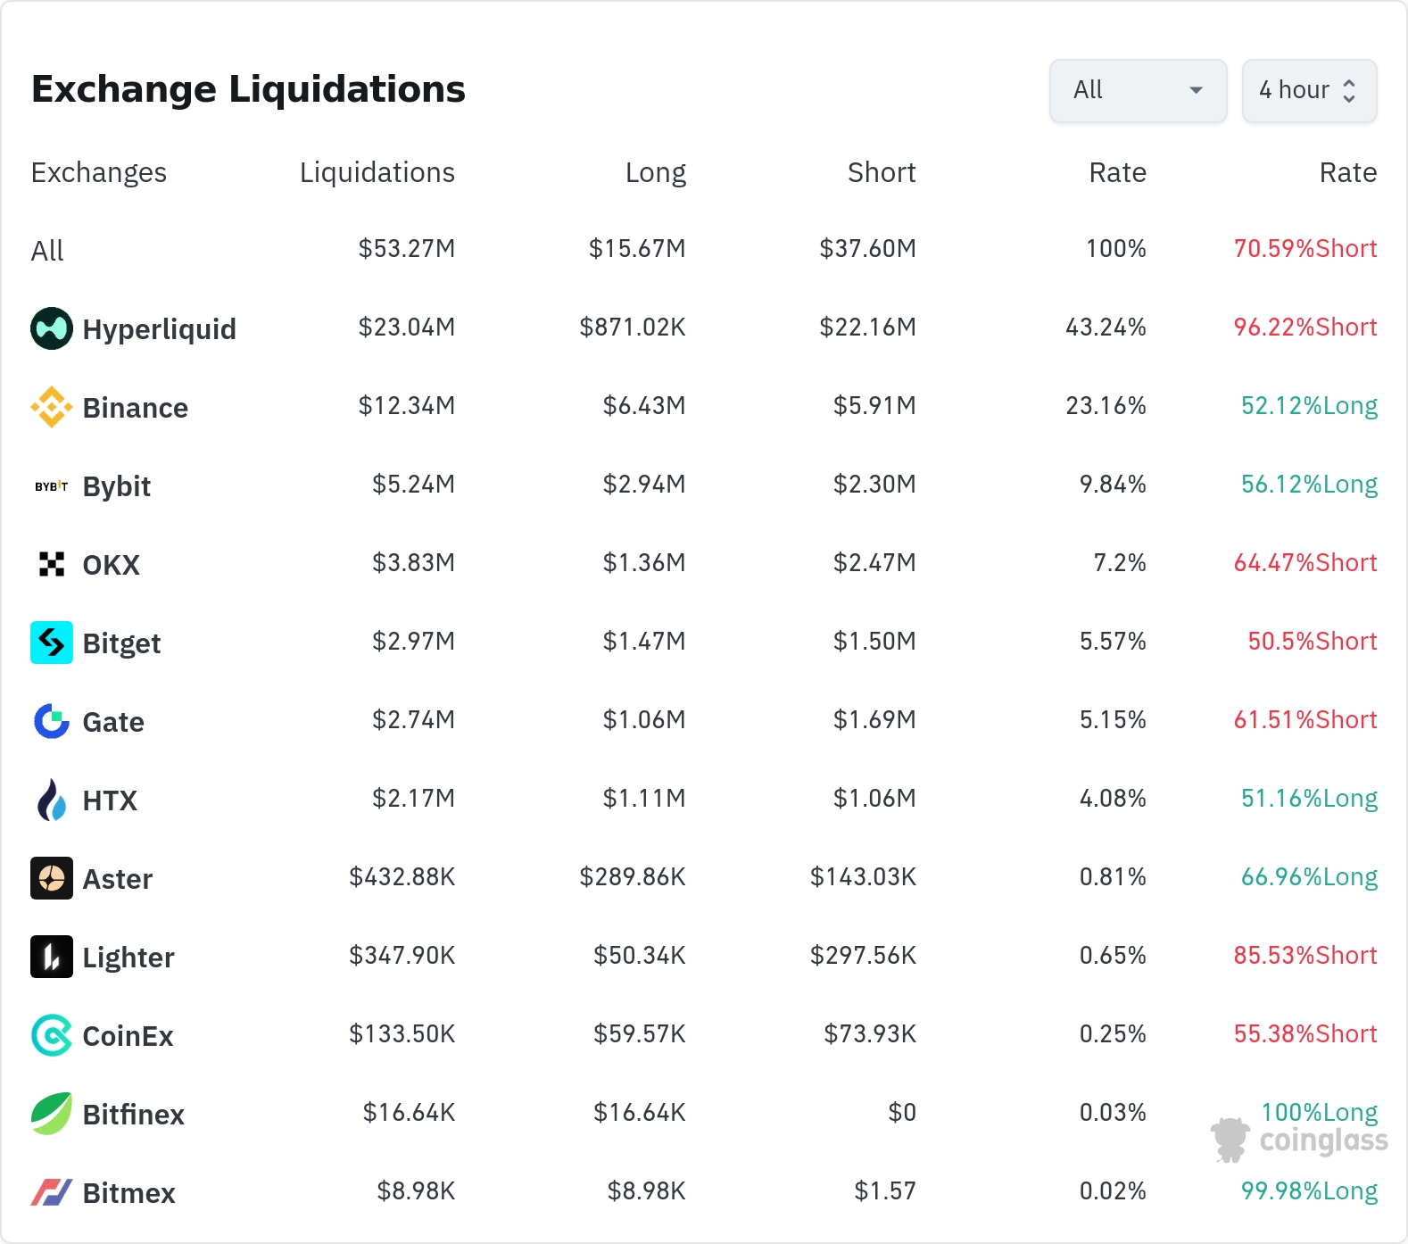Open the Hyperliquid exchange name link

159,329
